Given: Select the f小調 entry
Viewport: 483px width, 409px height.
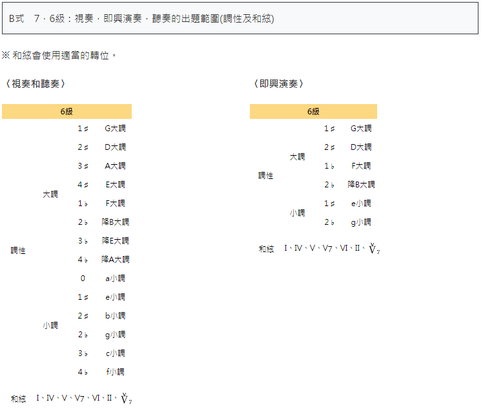Looking at the screenshot, I should [x=115, y=372].
